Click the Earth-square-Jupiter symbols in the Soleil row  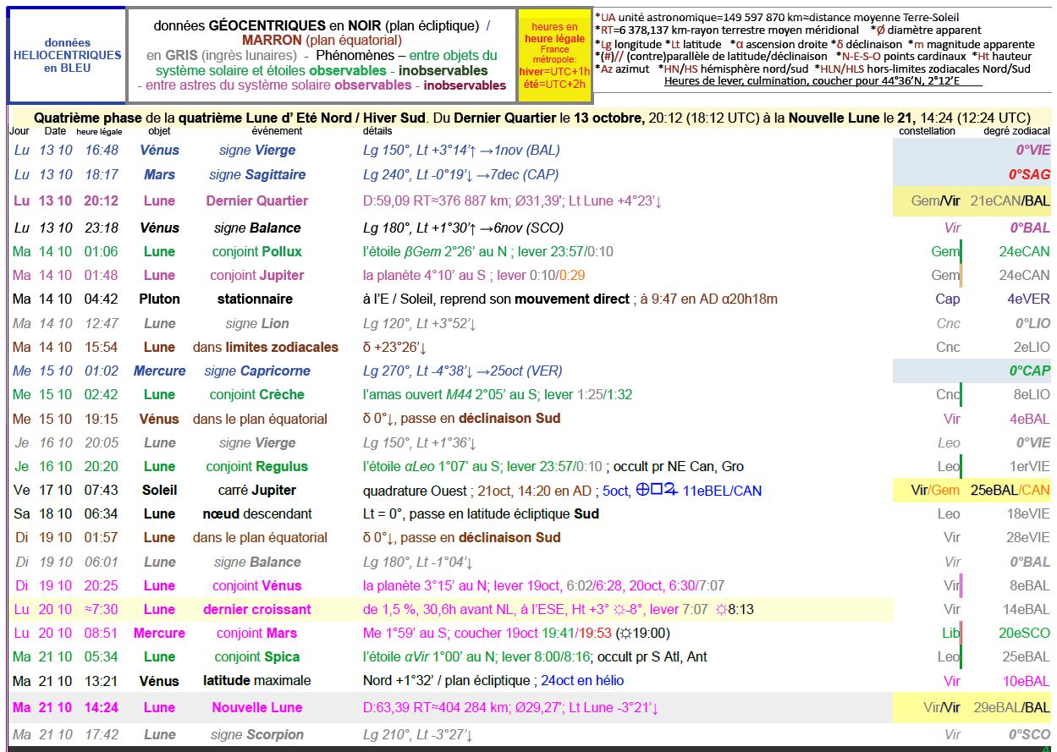pos(657,490)
